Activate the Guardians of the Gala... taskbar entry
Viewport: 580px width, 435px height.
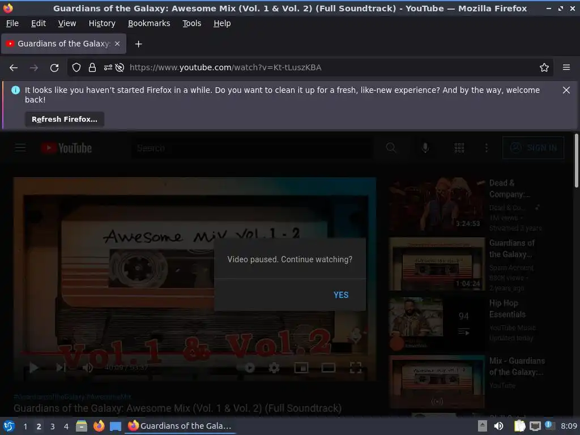(x=181, y=426)
